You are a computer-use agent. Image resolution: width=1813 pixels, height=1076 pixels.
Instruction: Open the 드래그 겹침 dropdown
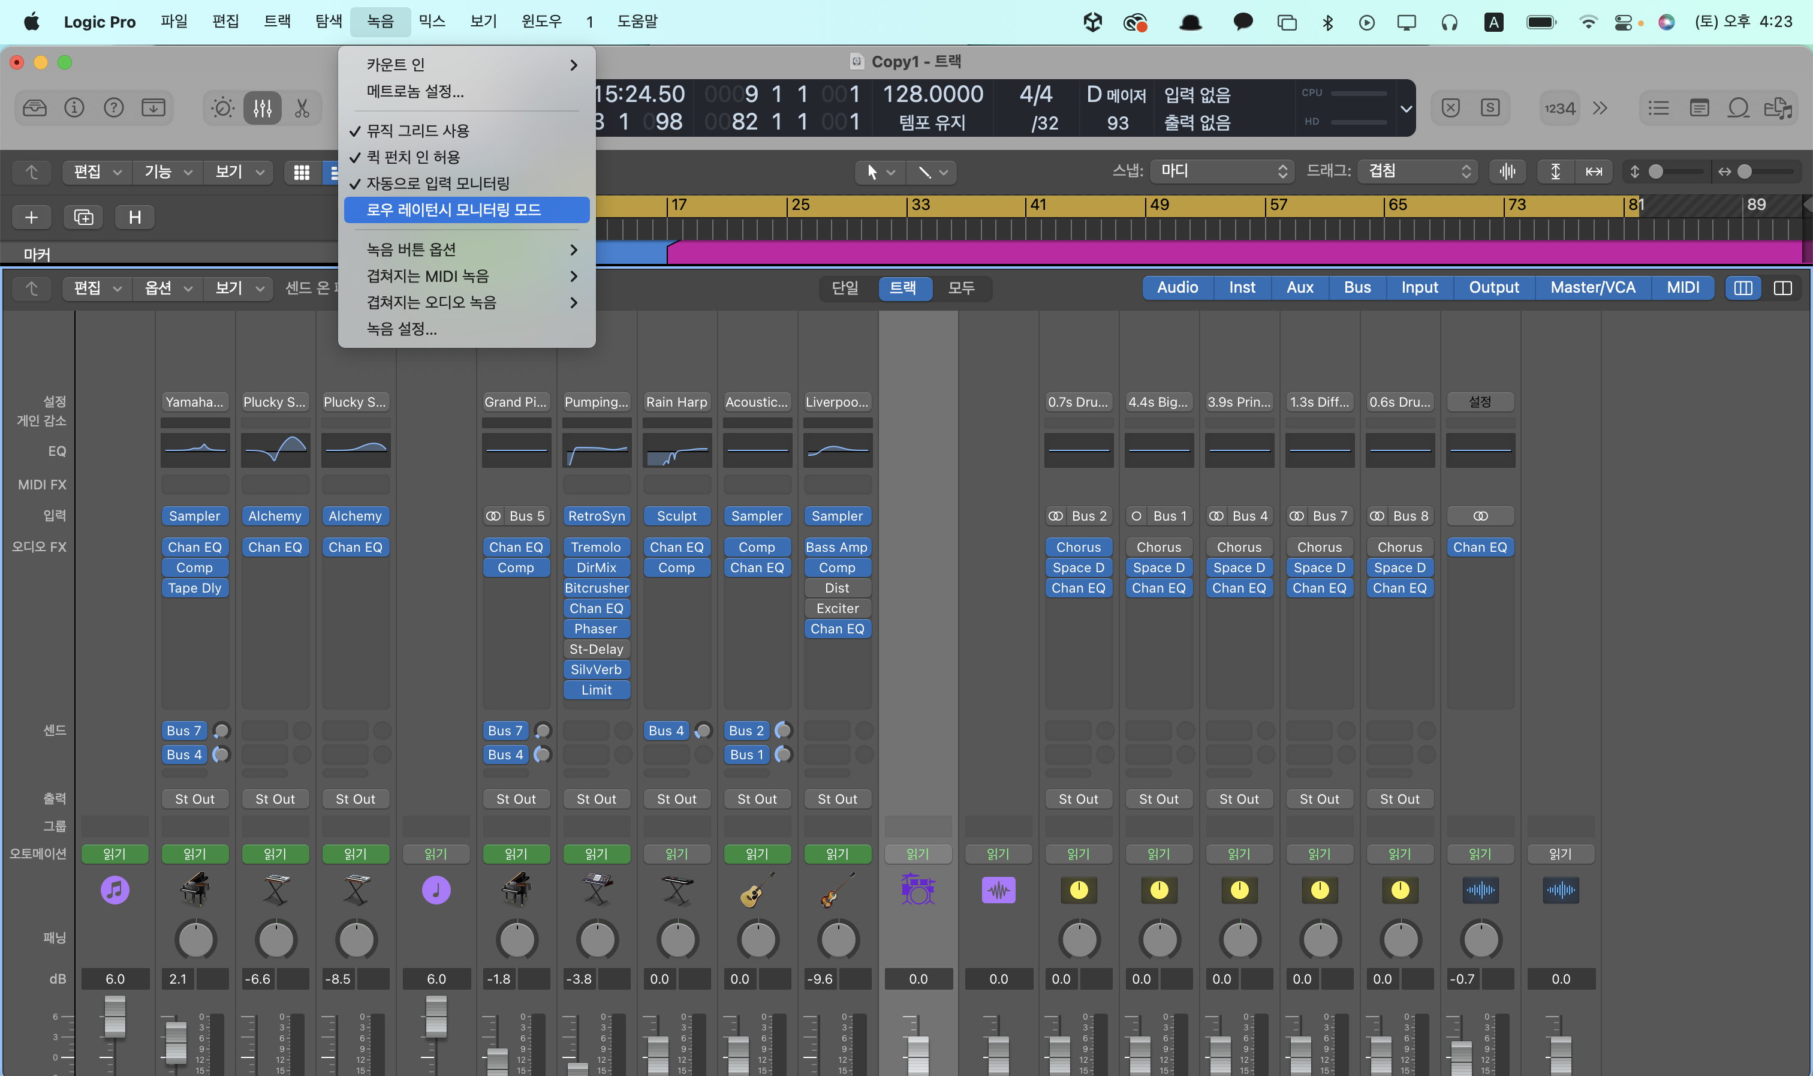(x=1417, y=171)
